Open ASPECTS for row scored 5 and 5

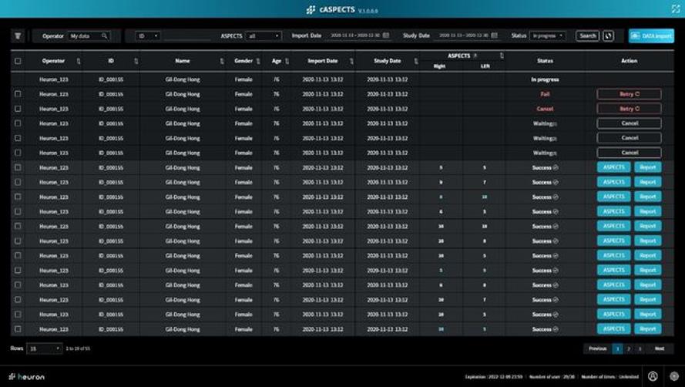tap(614, 167)
